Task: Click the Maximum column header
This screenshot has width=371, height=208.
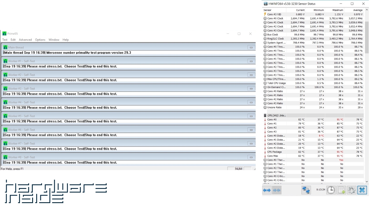Action: 334,10
